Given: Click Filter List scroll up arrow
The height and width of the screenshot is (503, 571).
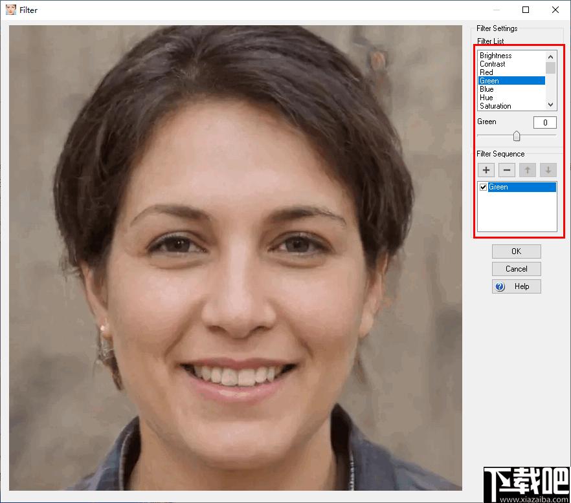Looking at the screenshot, I should tap(550, 56).
